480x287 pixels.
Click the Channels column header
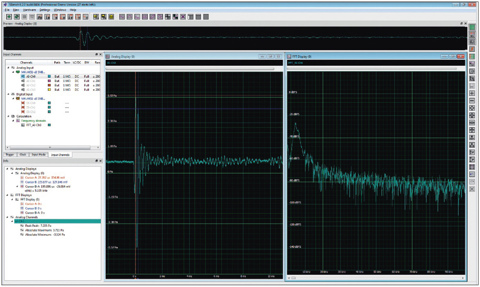click(x=26, y=62)
